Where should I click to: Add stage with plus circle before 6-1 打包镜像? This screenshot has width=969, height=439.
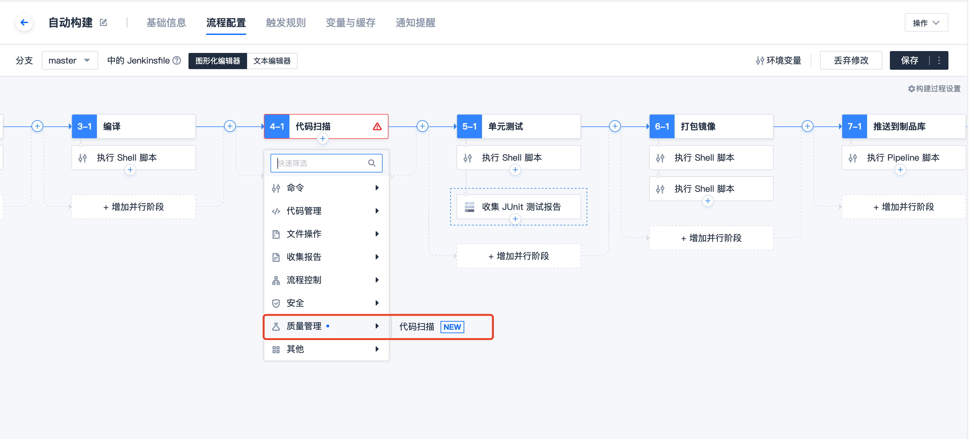tap(615, 126)
